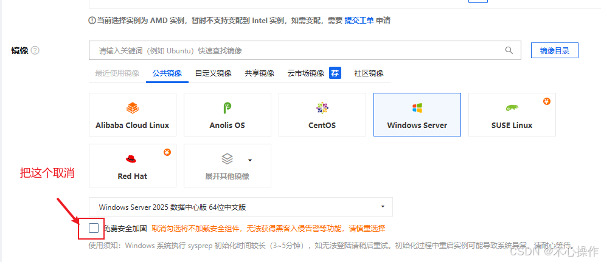Click the Anolis OS logo icon

228,108
